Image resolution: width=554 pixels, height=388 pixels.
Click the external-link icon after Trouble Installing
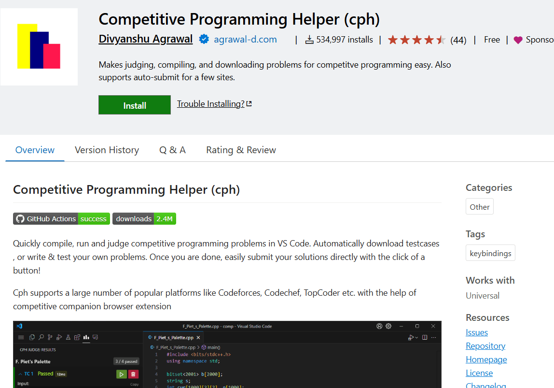[x=249, y=103]
